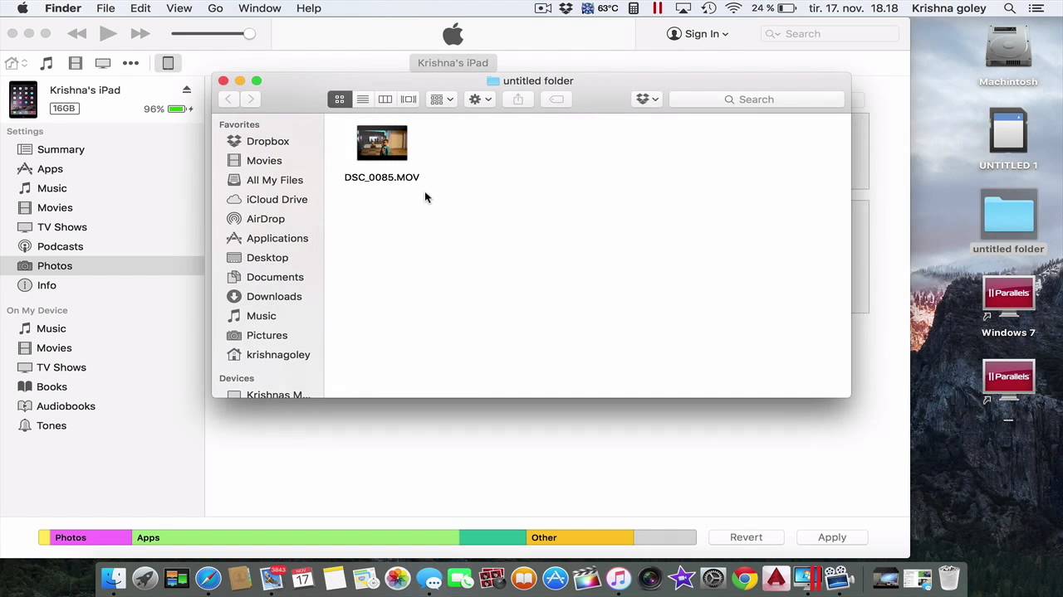Click the Revert button in iTunes
This screenshot has height=597, width=1063.
click(x=746, y=537)
